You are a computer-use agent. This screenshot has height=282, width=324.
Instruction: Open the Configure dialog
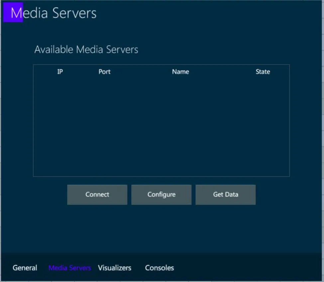point(162,195)
